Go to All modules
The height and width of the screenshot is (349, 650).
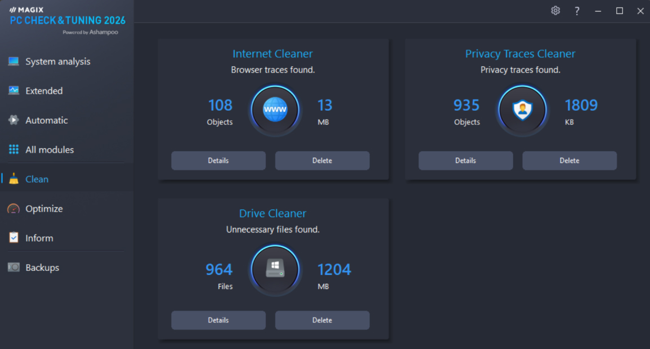50,150
